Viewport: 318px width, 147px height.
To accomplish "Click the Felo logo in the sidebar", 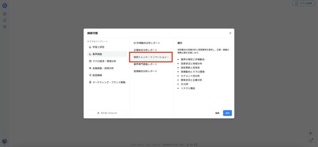I will [5, 6].
